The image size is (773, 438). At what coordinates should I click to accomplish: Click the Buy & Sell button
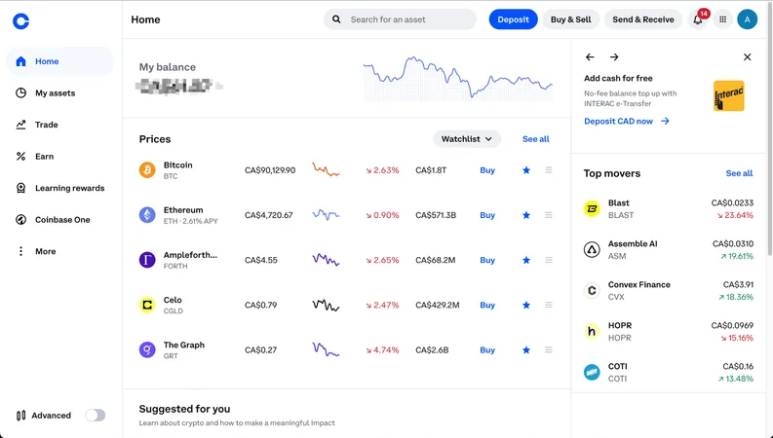click(571, 19)
